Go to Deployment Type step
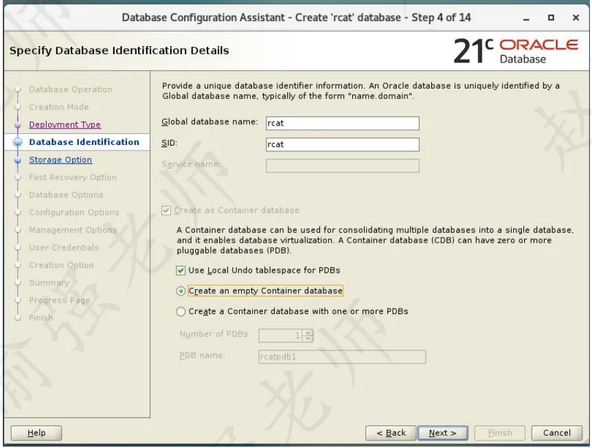The width and height of the screenshot is (592, 448). [x=65, y=124]
